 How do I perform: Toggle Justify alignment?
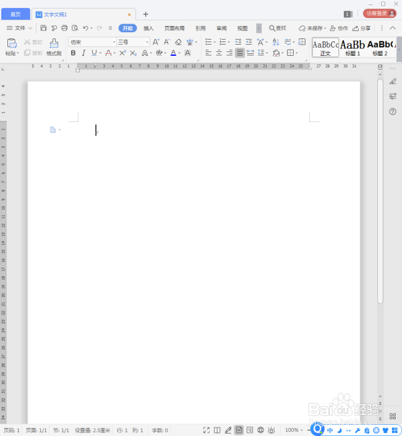[240, 53]
